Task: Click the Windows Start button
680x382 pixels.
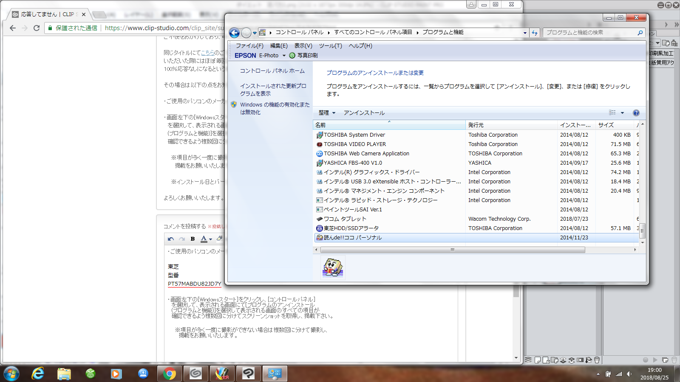Action: click(11, 374)
